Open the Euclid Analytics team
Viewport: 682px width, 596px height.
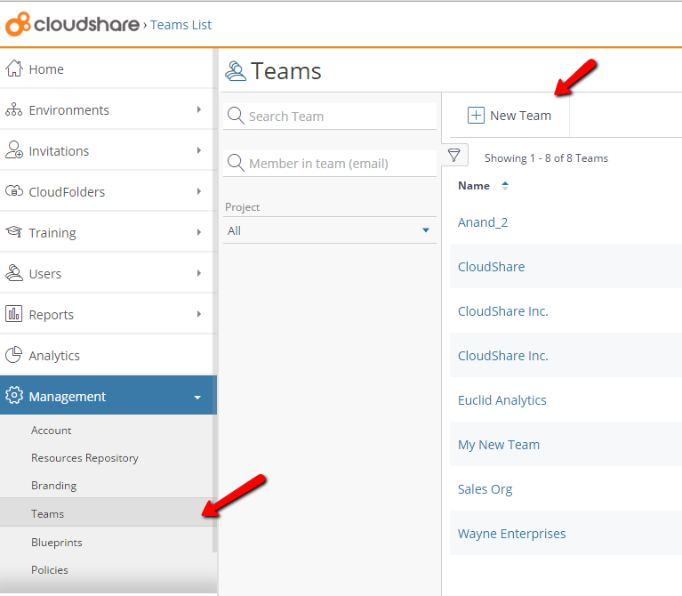[x=501, y=399]
